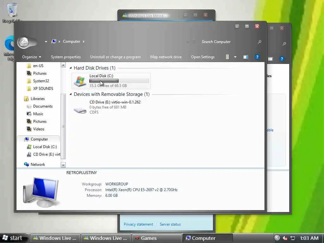Click the computer image in details pane
The image size is (324, 243).
tap(41, 192)
